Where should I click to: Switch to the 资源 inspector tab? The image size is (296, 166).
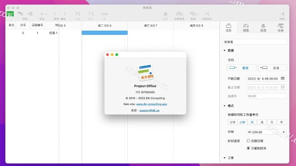pos(263,27)
